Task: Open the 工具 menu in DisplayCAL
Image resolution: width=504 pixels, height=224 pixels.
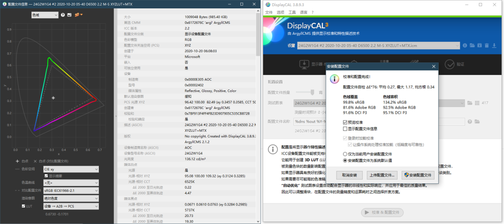Action: (x=292, y=12)
